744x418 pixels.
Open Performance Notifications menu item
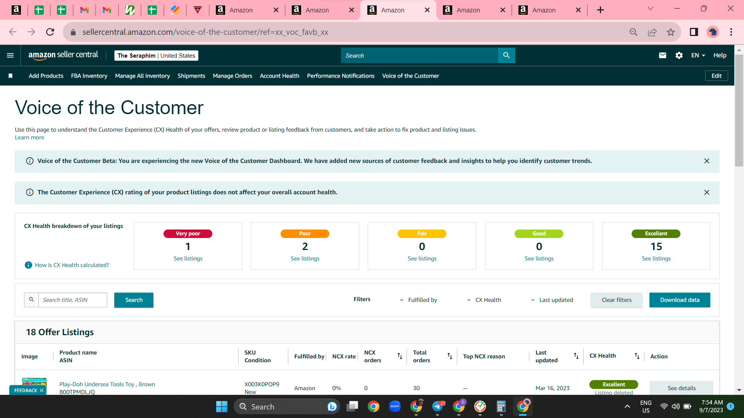(x=341, y=76)
